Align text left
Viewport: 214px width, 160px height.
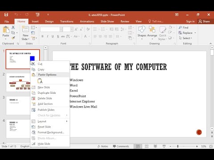click(95, 36)
